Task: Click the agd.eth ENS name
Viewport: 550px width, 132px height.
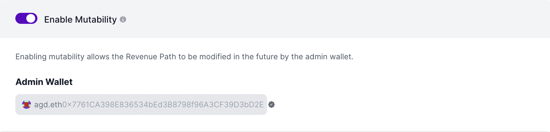Action: (48, 105)
